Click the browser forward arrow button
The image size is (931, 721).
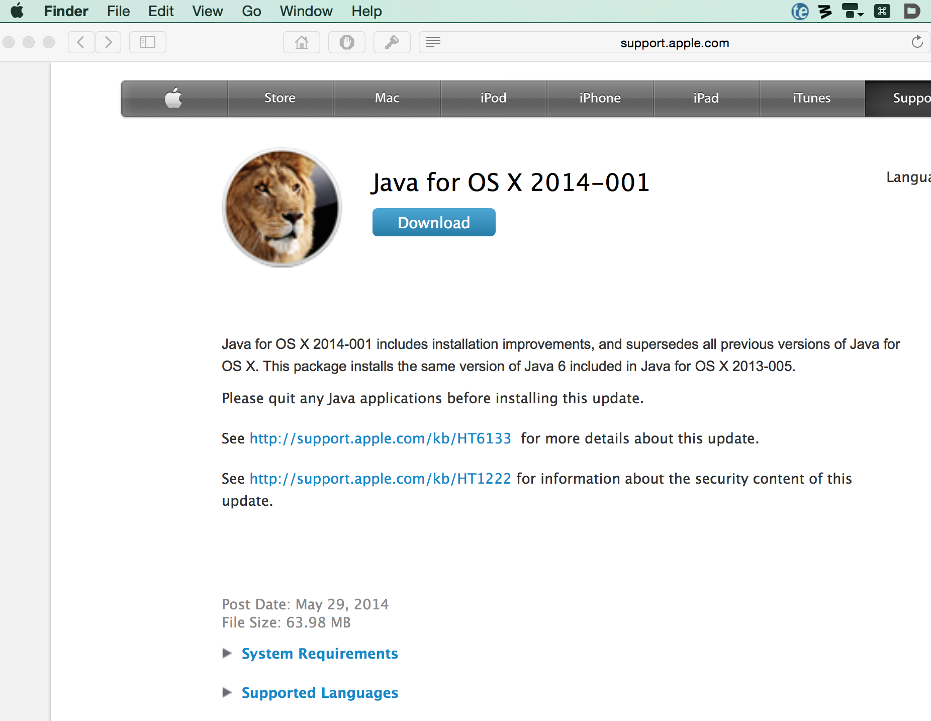click(x=108, y=42)
